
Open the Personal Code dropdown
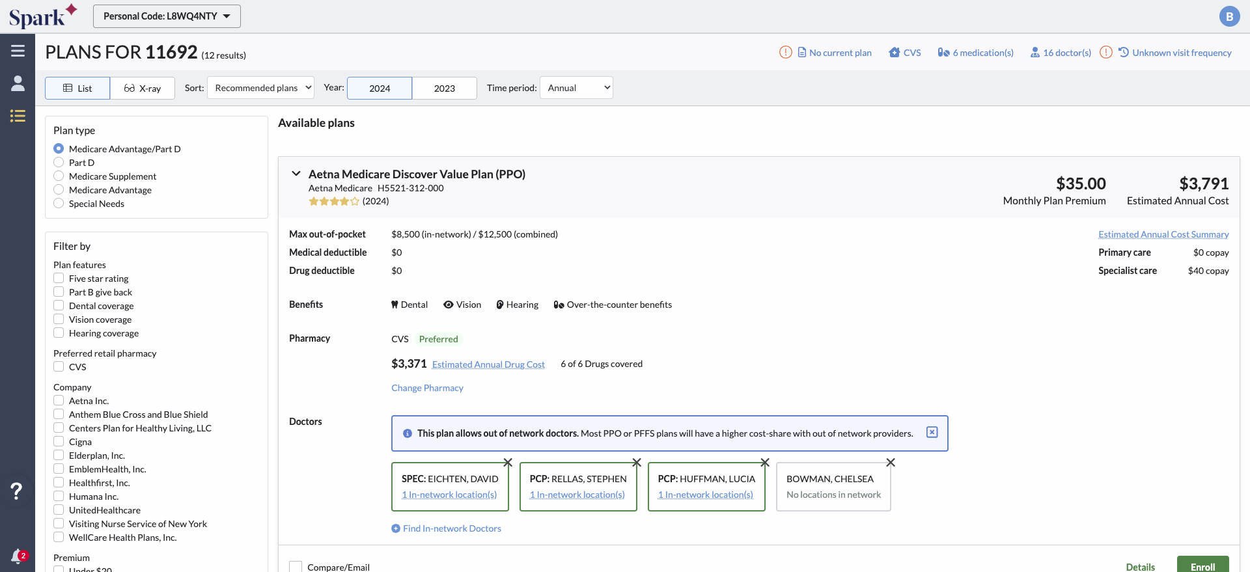pyautogui.click(x=167, y=16)
